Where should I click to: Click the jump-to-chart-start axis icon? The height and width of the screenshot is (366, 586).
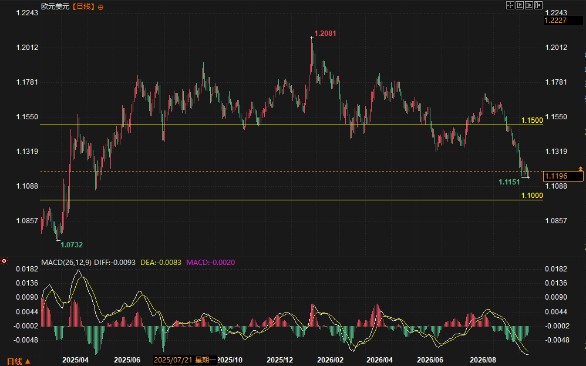pyautogui.click(x=520, y=5)
